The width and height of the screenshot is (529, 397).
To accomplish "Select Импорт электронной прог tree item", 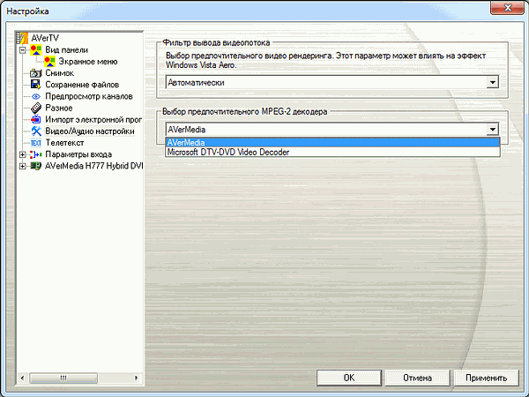I will click(x=93, y=119).
